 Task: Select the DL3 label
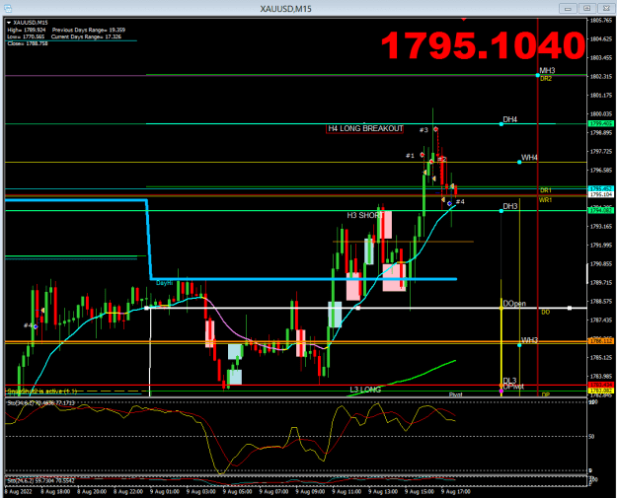pos(509,380)
